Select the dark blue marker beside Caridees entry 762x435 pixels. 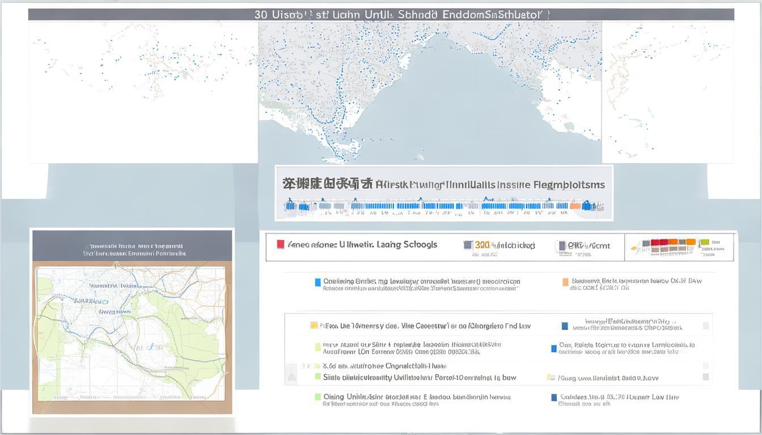pos(554,398)
